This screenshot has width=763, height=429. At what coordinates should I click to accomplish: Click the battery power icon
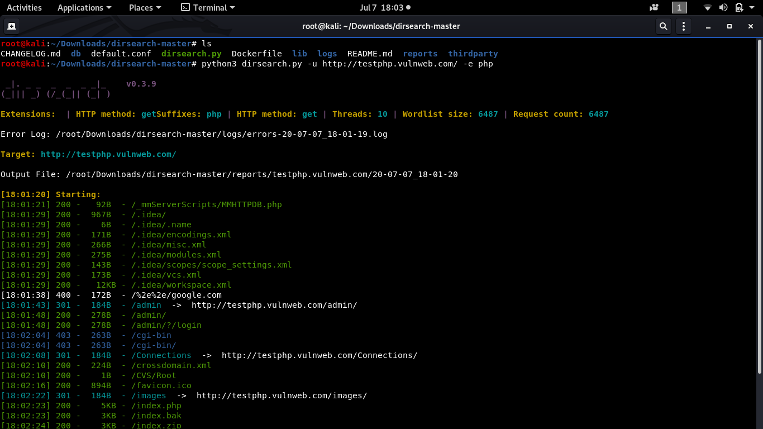pos(740,8)
